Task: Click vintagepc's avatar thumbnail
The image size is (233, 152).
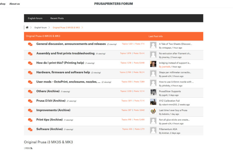Action: point(153,45)
